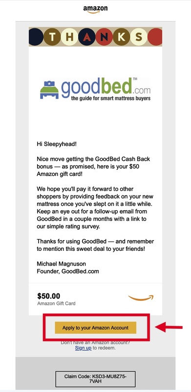This screenshot has height=392, width=191.
Task: Click the letter S circle in banner
Action: pyautogui.click(x=139, y=37)
